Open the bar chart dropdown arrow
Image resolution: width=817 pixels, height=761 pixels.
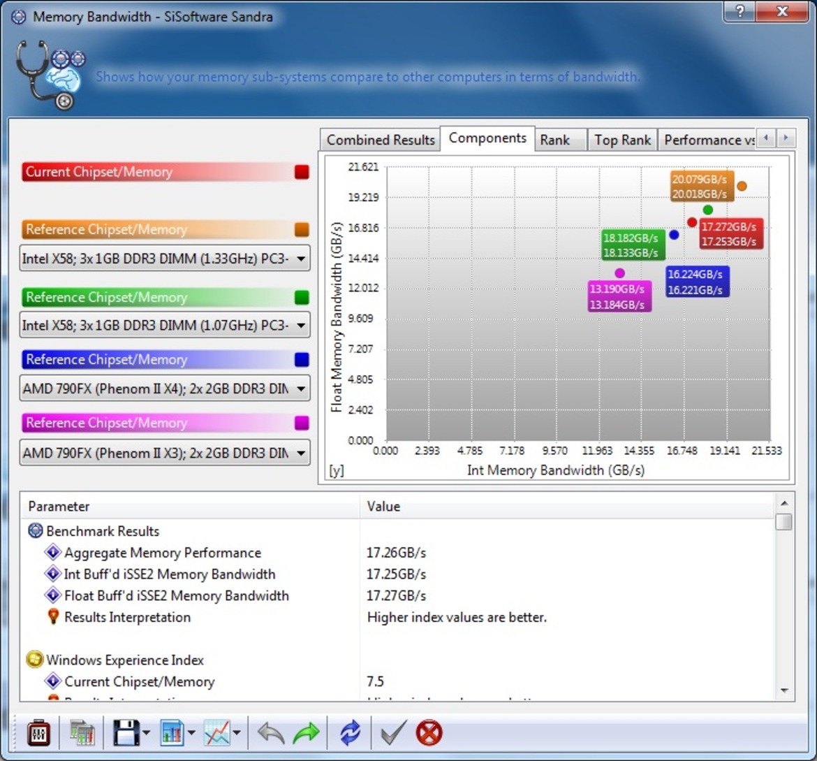point(192,733)
